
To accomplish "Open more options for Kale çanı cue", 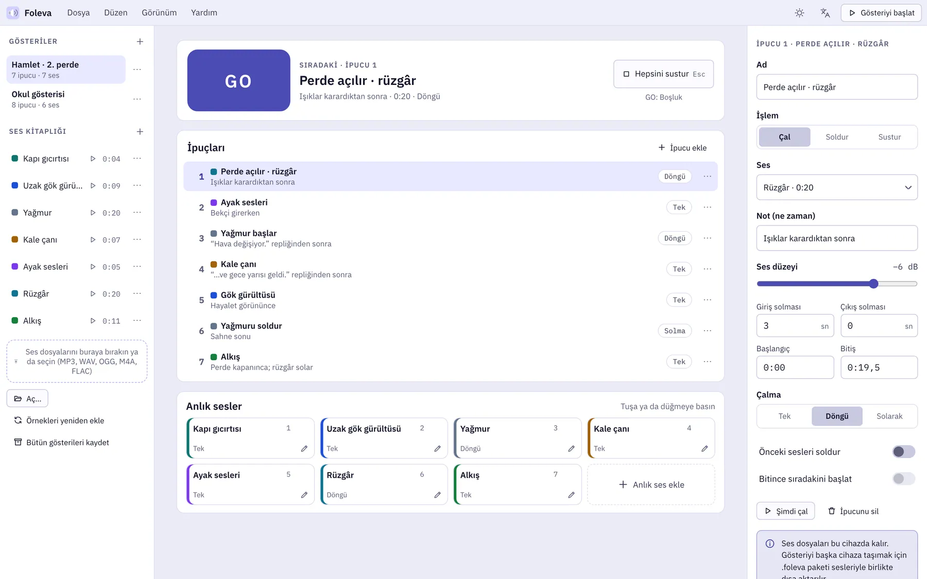I will (x=708, y=269).
